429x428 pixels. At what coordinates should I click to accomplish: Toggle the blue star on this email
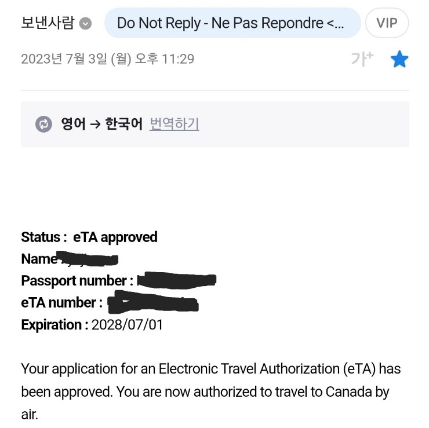coord(399,59)
